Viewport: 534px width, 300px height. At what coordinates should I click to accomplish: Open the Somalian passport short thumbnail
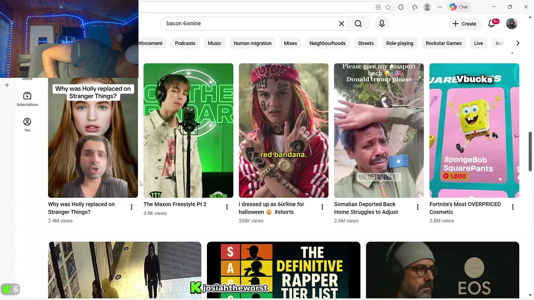[x=379, y=130]
